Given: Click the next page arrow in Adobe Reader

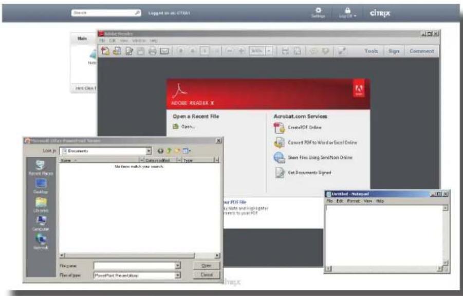Looking at the screenshot, I should 193,51.
